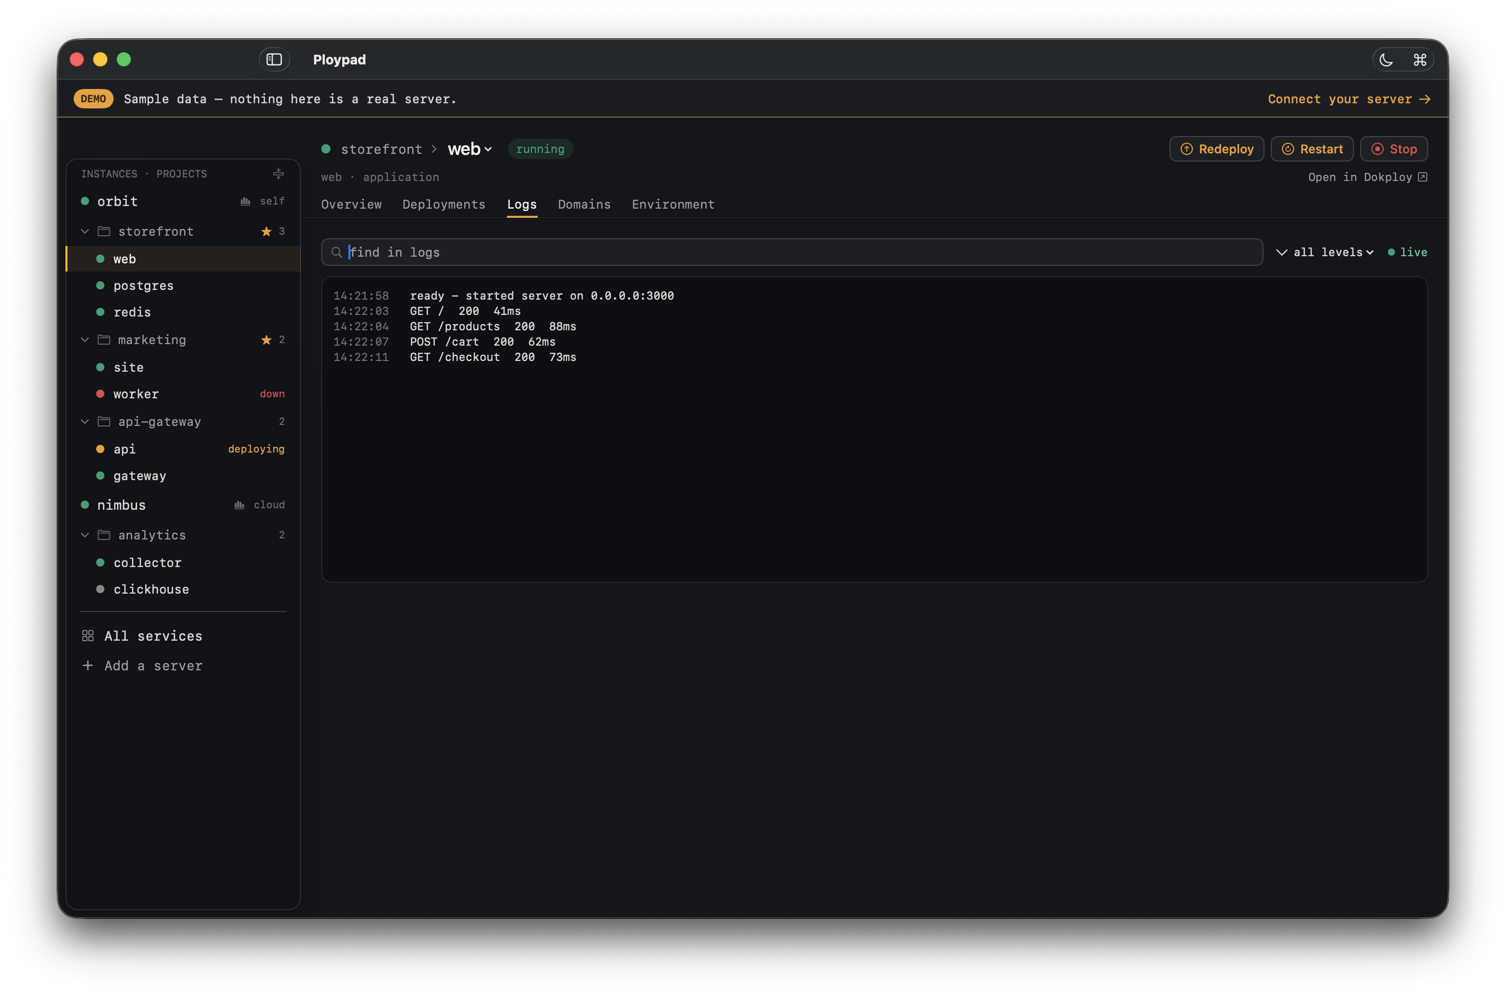Click the api-gateway folder icon
Viewport: 1506px width, 994px height.
(x=104, y=421)
